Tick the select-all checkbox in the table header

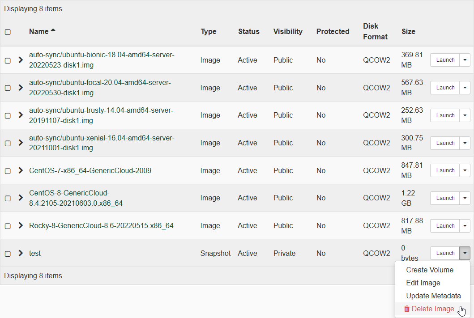(8, 32)
